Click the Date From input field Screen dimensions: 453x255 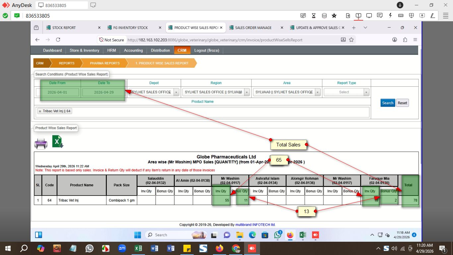tap(57, 92)
